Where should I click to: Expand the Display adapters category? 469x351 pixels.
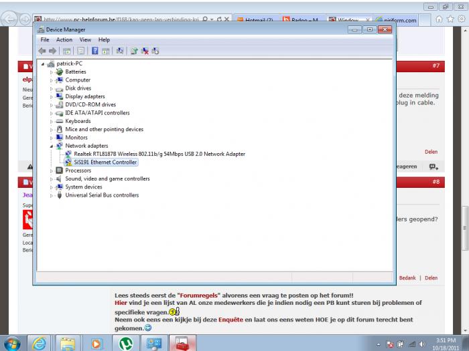tap(52, 97)
